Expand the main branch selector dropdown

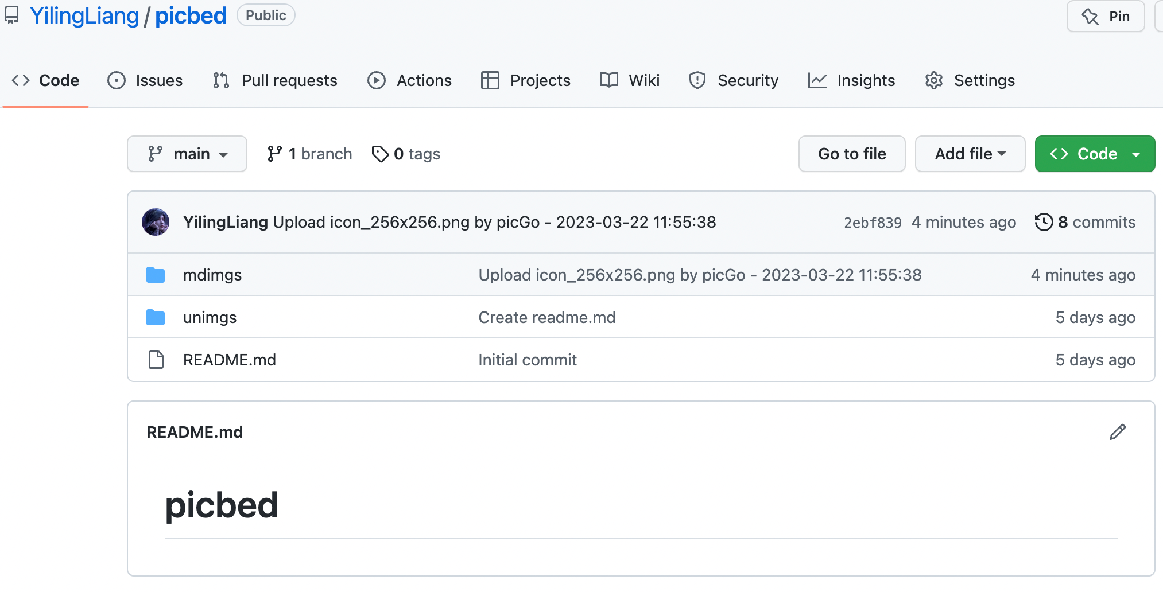click(187, 154)
